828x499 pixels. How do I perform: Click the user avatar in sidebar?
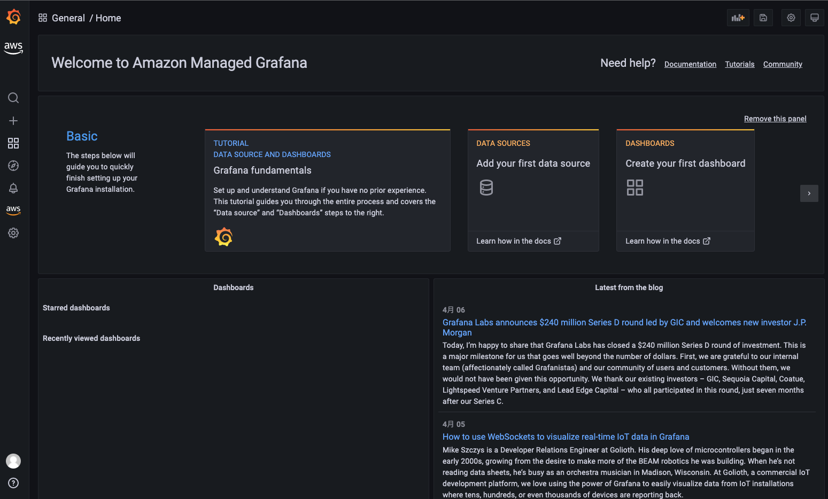13,461
